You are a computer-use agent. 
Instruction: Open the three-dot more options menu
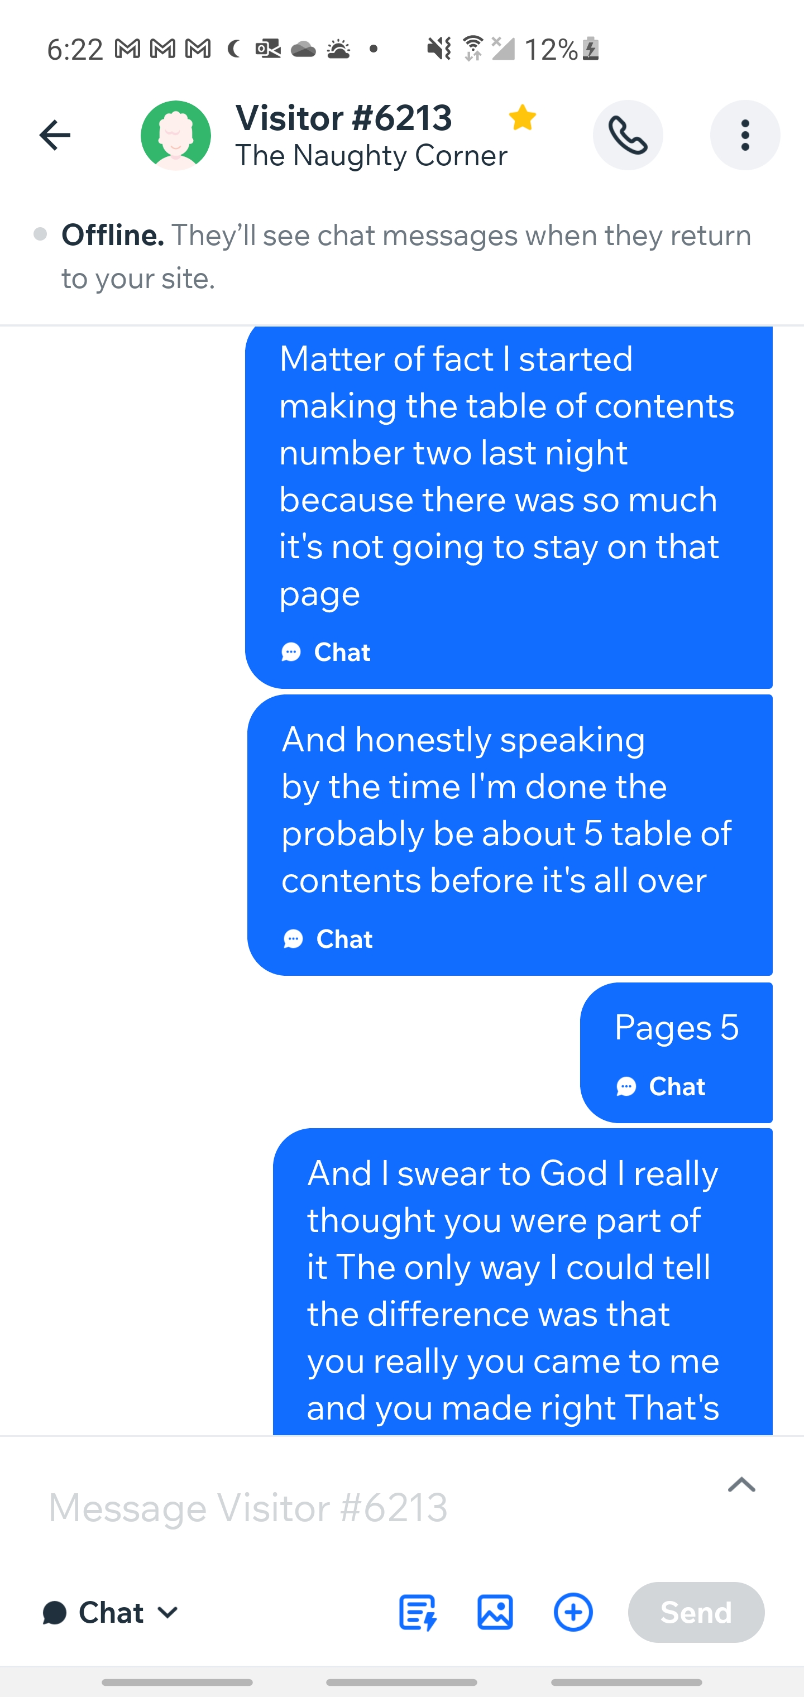pos(745,135)
